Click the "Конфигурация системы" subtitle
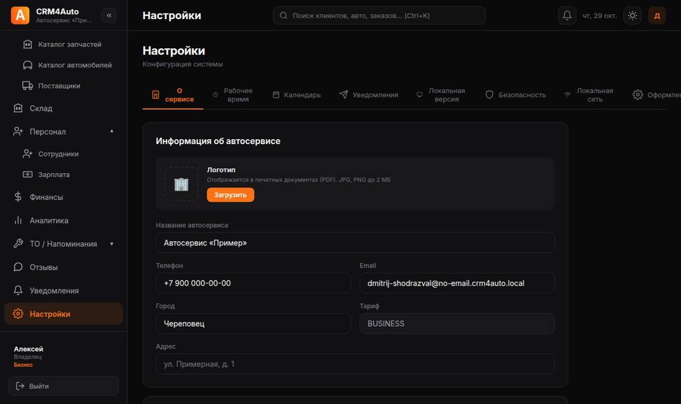The image size is (681, 404). tap(183, 64)
